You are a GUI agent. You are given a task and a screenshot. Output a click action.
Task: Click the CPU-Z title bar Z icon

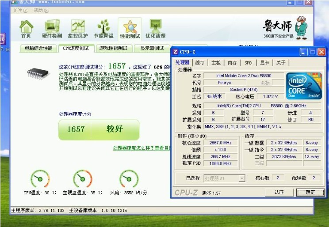[176, 52]
